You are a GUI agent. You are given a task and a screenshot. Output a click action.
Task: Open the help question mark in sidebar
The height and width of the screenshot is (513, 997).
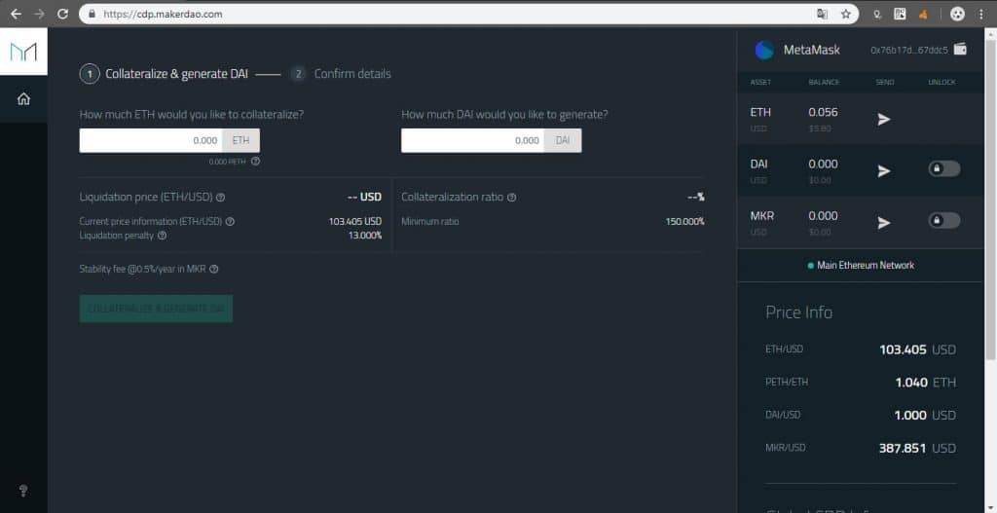[23, 491]
